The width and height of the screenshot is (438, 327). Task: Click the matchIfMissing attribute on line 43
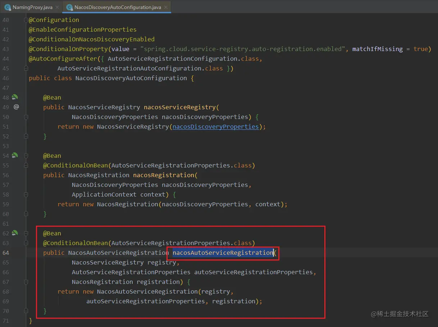point(378,49)
